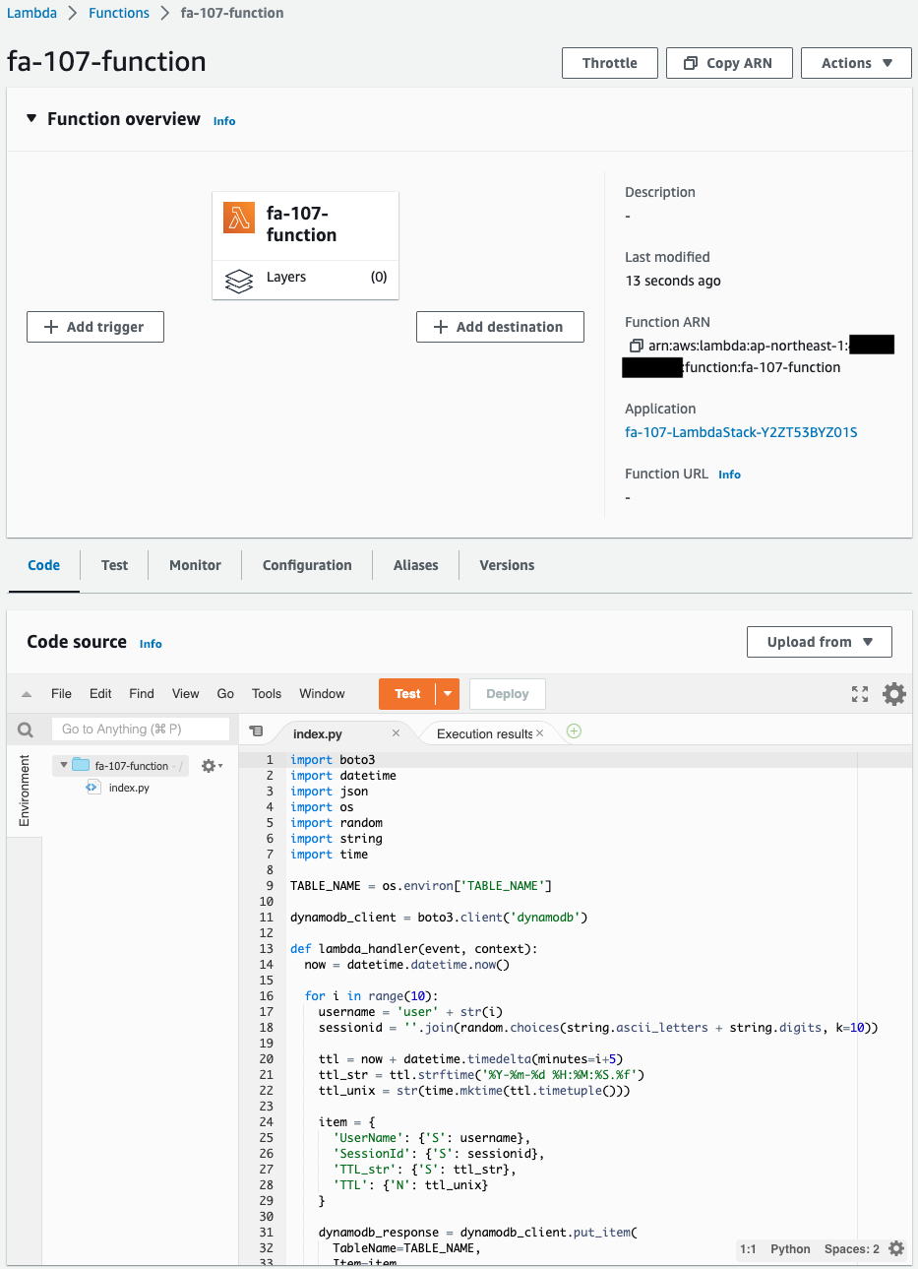Click the Layers stack icon

239,281
